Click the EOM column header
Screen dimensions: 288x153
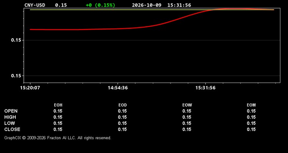[x=251, y=105]
